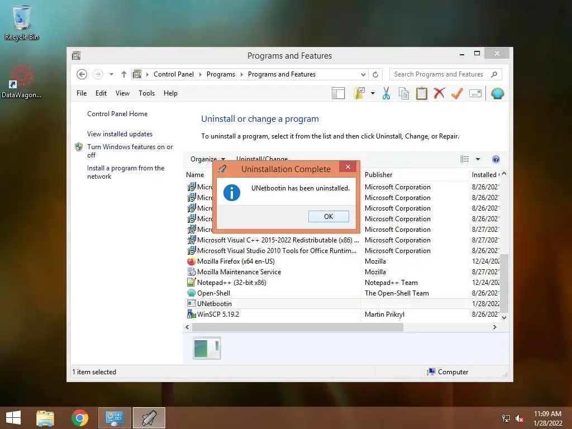The height and width of the screenshot is (429, 572).
Task: Select Notepad++ (32-bit x86) entry
Action: click(227, 282)
